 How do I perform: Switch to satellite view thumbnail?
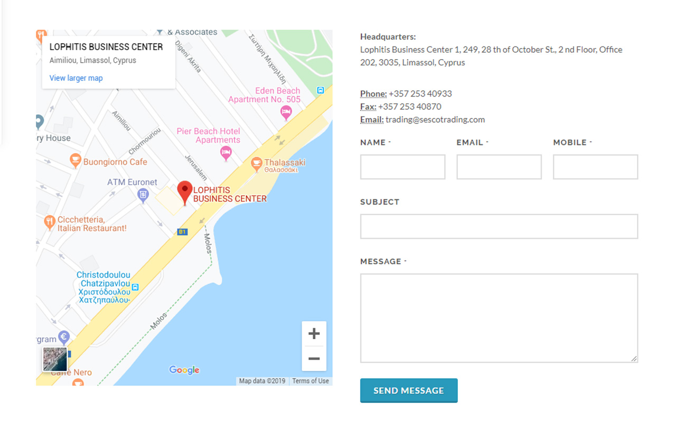[55, 359]
